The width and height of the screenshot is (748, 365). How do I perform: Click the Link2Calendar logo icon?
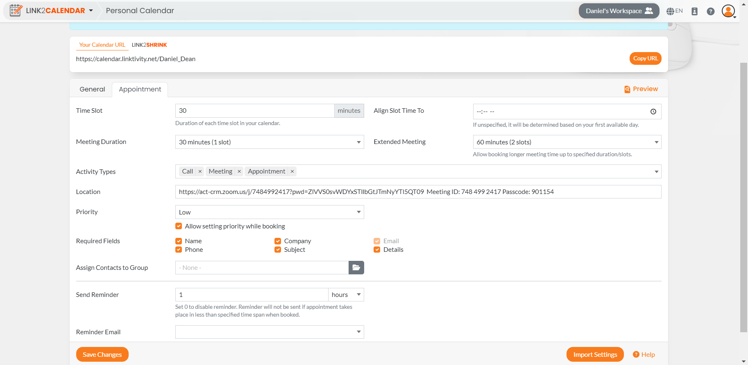tap(16, 11)
